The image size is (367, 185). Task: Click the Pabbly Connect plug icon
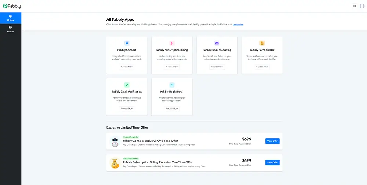click(x=127, y=43)
